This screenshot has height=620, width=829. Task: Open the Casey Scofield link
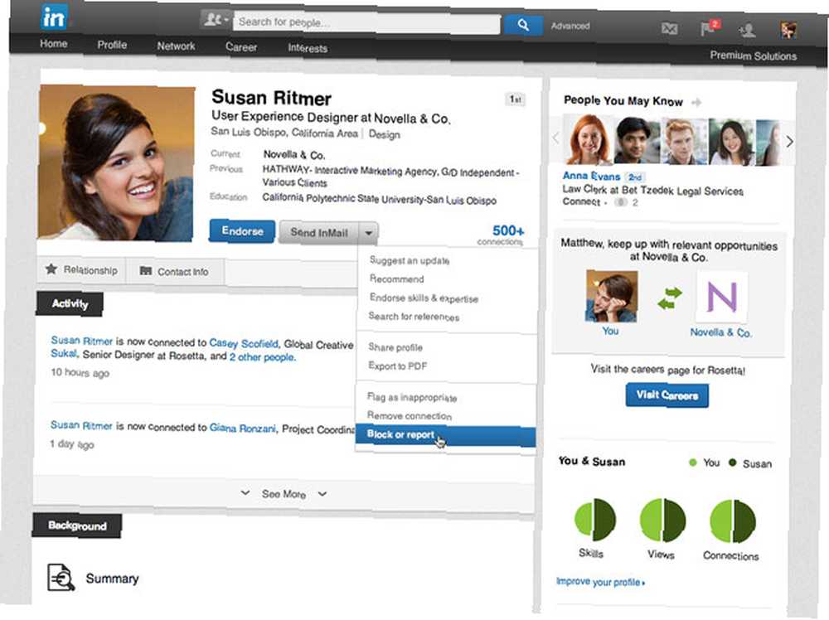tap(243, 343)
